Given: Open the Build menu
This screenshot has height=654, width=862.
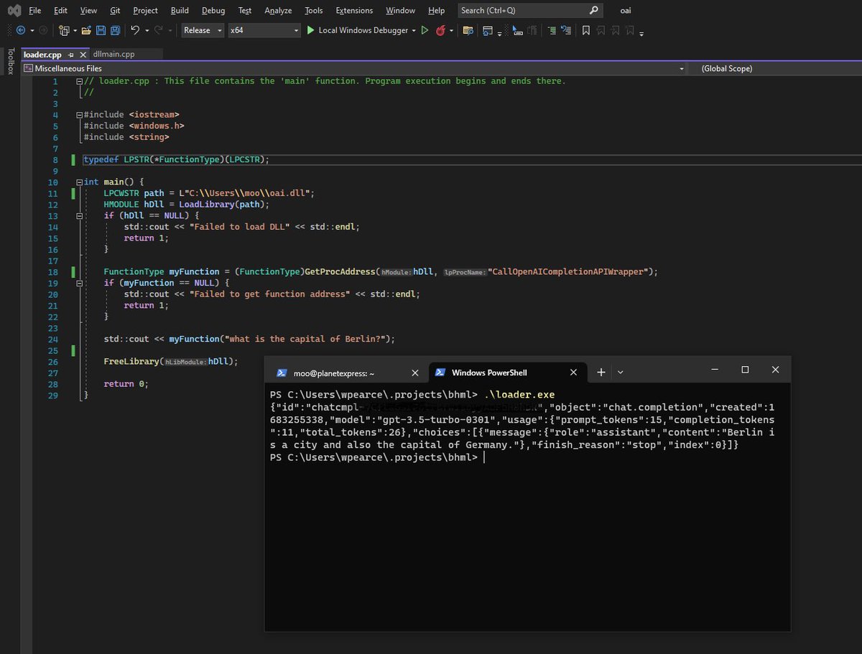Looking at the screenshot, I should pos(180,10).
